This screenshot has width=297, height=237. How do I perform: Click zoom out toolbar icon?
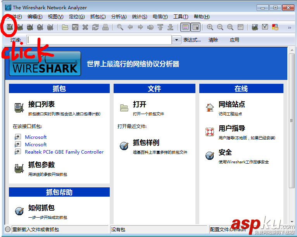coord(220,27)
